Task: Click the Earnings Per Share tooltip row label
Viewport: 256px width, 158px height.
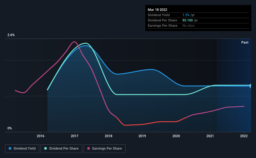Action: pyautogui.click(x=162, y=26)
